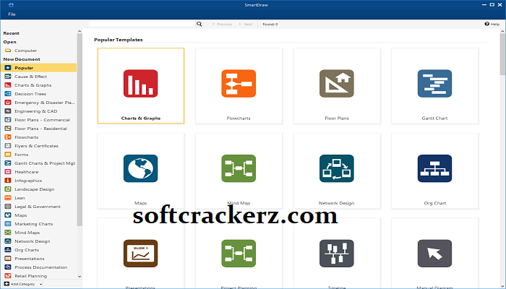Click the Infographics category icon
The width and height of the screenshot is (506, 289).
point(8,181)
